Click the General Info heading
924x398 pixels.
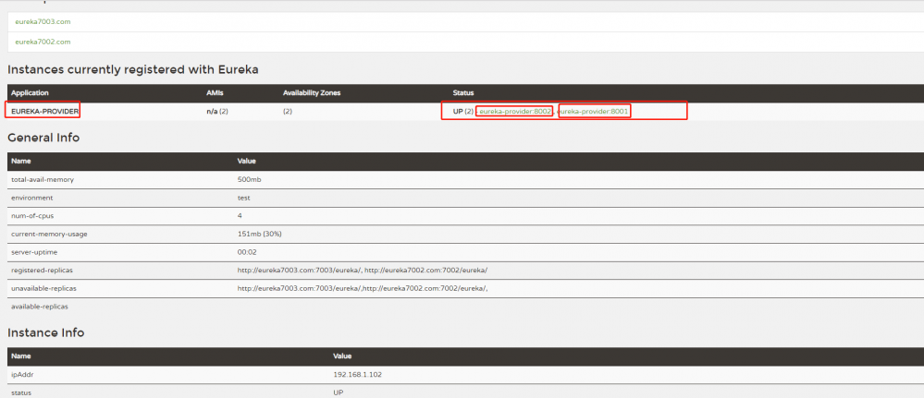[x=43, y=138]
